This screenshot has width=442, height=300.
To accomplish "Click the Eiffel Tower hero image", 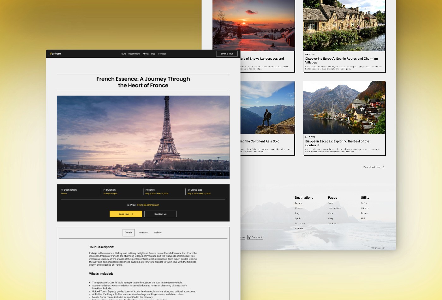I will point(143,137).
